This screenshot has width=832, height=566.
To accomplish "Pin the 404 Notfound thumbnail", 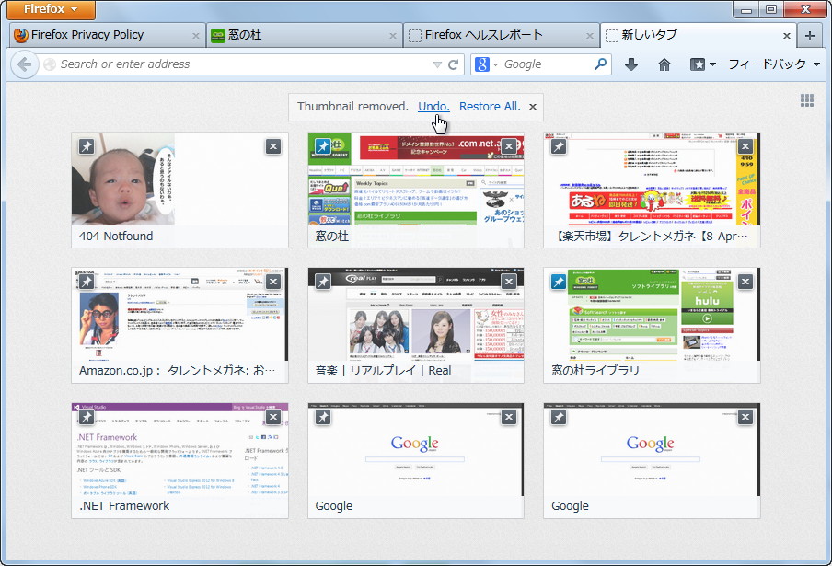I will [x=87, y=146].
